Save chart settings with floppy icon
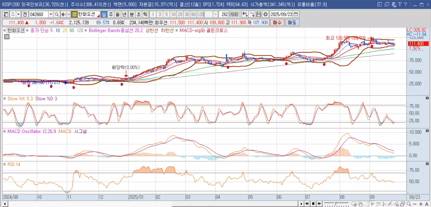The height and width of the screenshot is (207, 431). pos(259,15)
